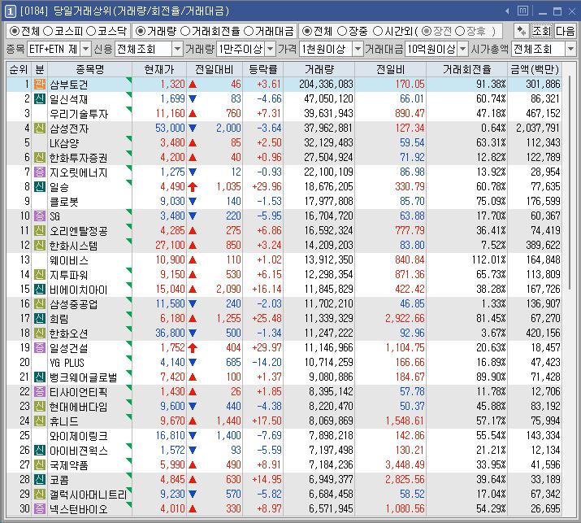Open the 가격 1천원이상 dropdown
Image resolution: width=581 pixels, height=523 pixels.
point(358,49)
